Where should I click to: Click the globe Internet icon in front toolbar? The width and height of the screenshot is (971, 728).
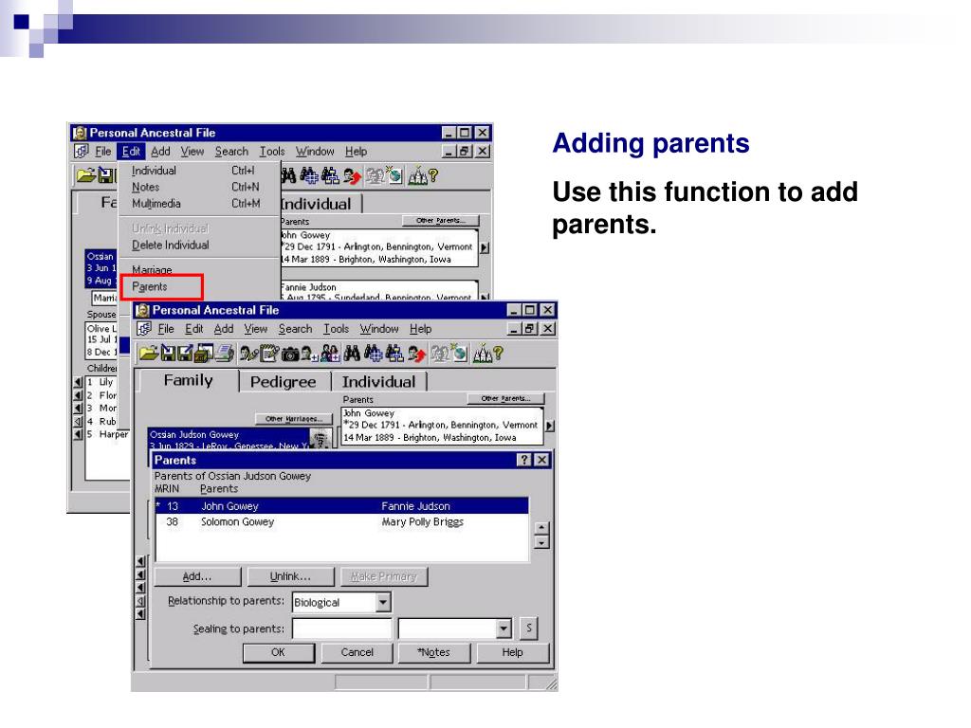pyautogui.click(x=460, y=354)
